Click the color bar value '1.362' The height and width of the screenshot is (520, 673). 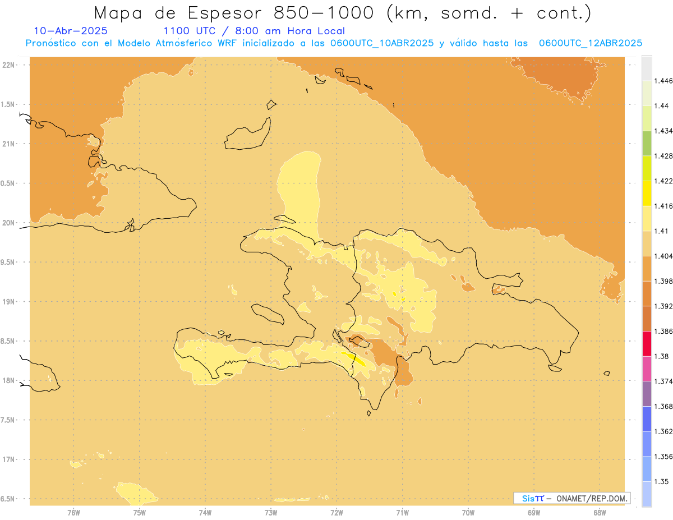point(663,431)
